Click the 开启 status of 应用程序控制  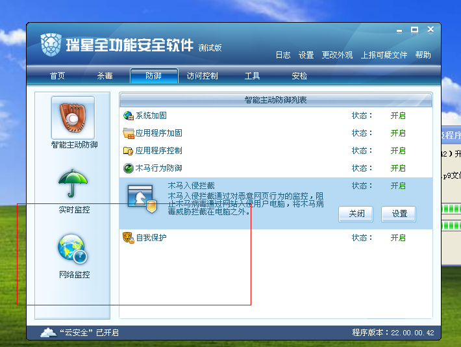398,151
